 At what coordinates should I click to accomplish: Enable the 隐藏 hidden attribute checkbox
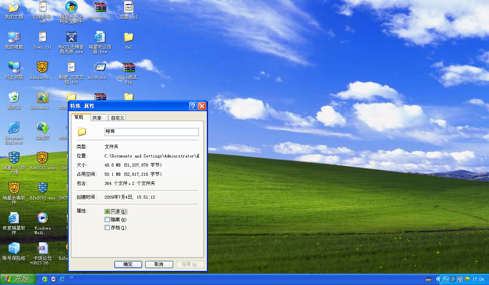click(107, 220)
